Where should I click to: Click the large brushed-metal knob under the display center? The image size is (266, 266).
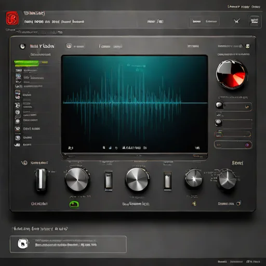click(137, 180)
